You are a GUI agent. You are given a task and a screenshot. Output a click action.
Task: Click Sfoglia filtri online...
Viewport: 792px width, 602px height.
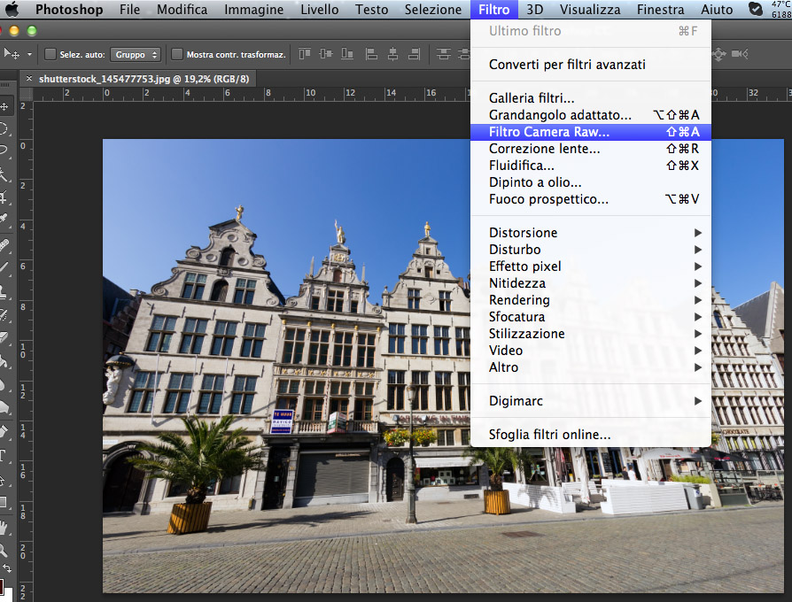(549, 435)
